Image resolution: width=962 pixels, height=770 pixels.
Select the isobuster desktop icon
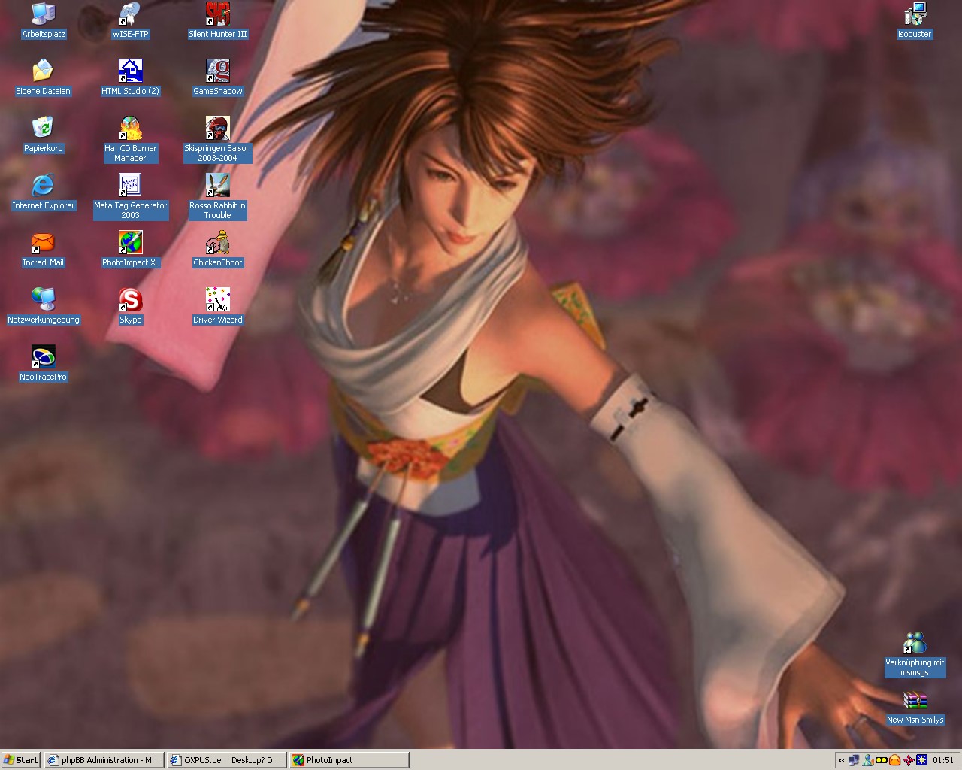click(915, 14)
